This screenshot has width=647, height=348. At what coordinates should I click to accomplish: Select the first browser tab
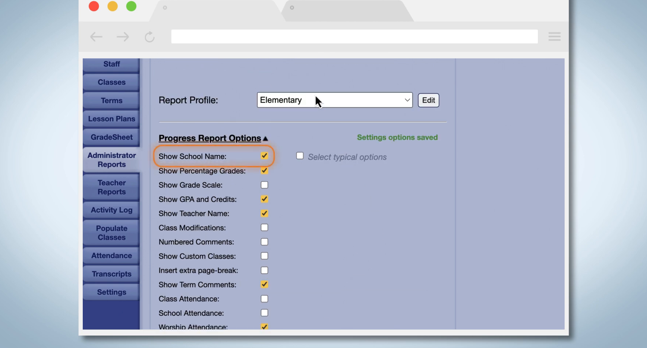tap(216, 11)
